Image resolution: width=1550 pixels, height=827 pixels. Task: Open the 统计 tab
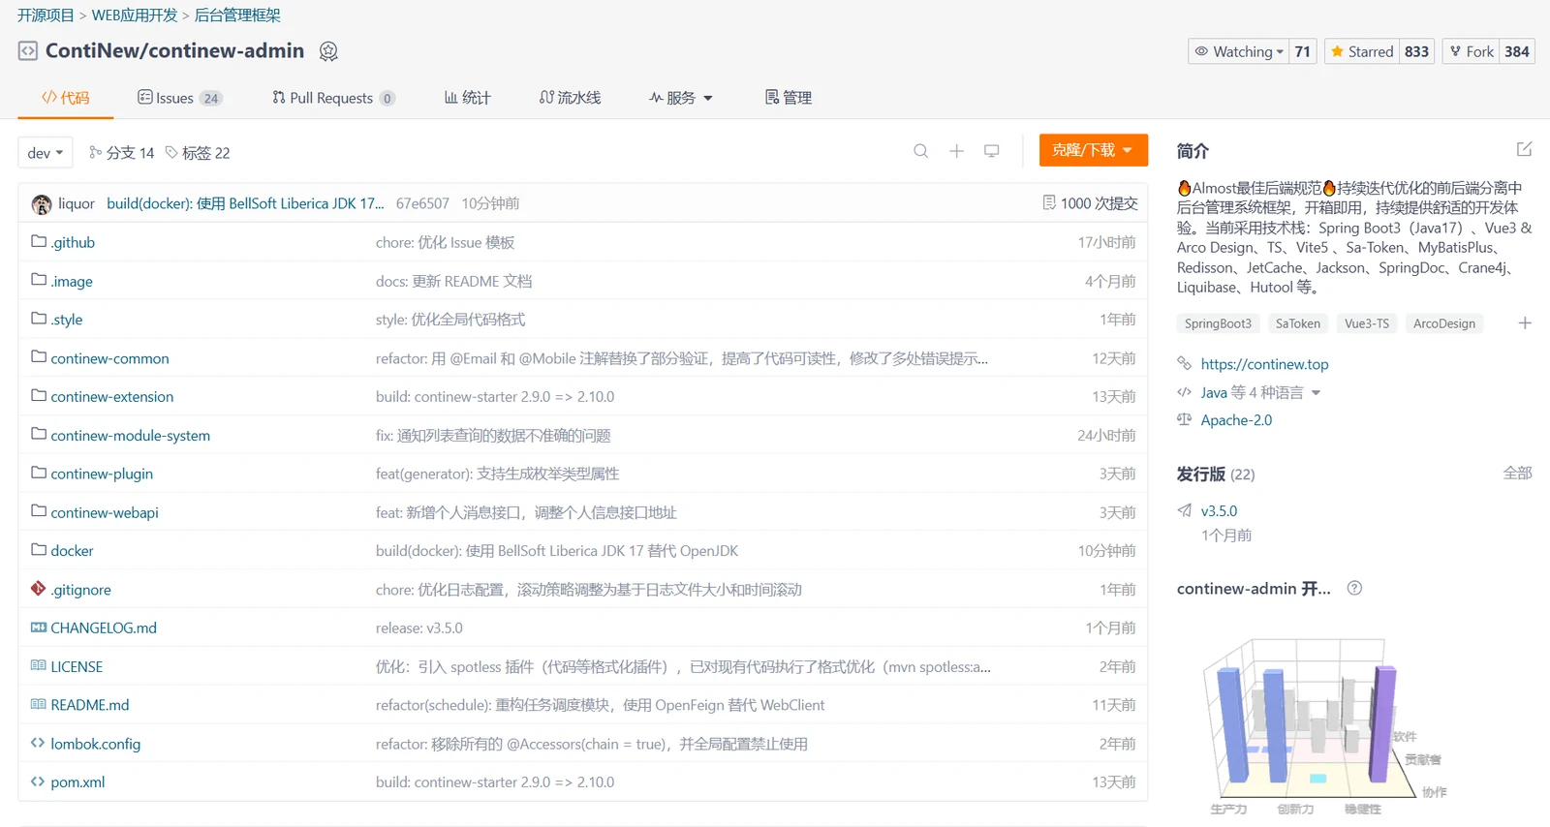coord(468,98)
